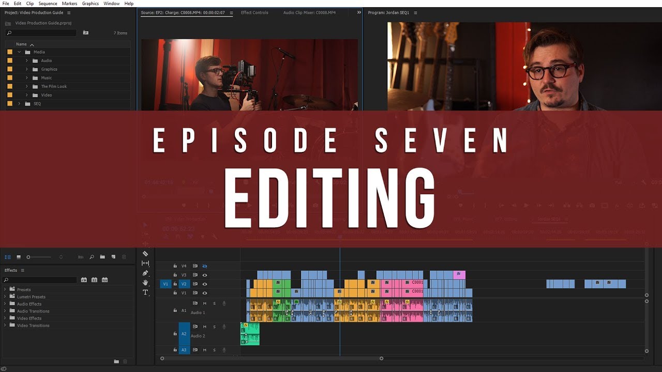Expand the Graphics bin
The width and height of the screenshot is (662, 372).
(x=27, y=69)
